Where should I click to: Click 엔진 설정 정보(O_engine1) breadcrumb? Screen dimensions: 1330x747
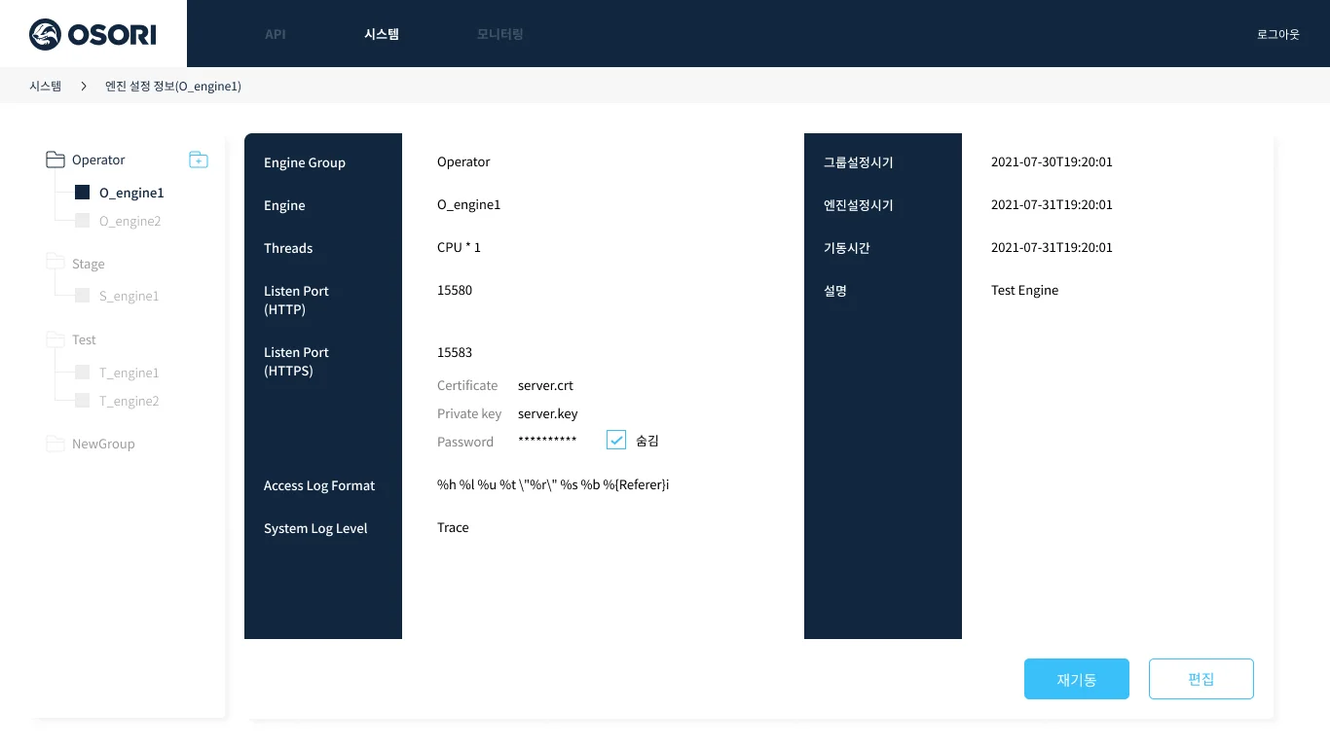click(173, 87)
